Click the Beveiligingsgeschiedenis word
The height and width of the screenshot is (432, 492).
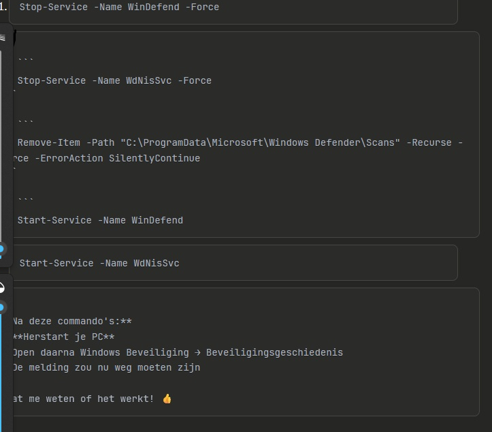pyautogui.click(x=274, y=352)
